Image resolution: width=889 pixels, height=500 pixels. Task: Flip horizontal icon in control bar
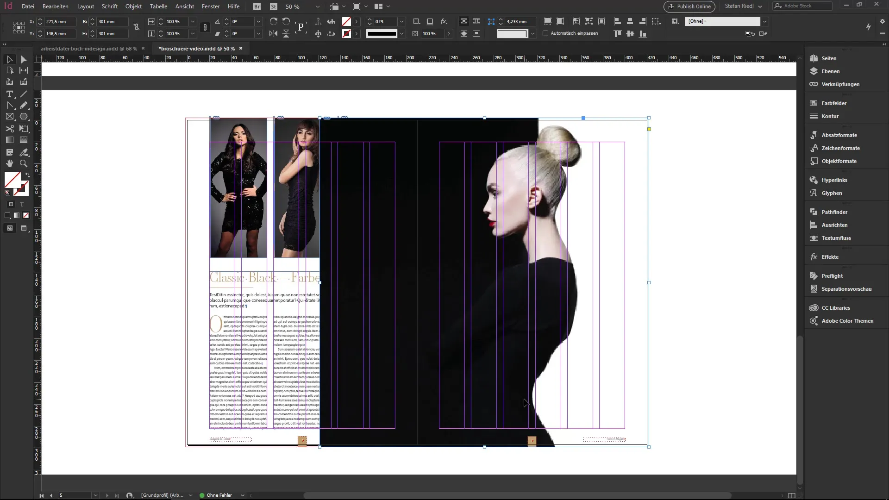point(274,33)
